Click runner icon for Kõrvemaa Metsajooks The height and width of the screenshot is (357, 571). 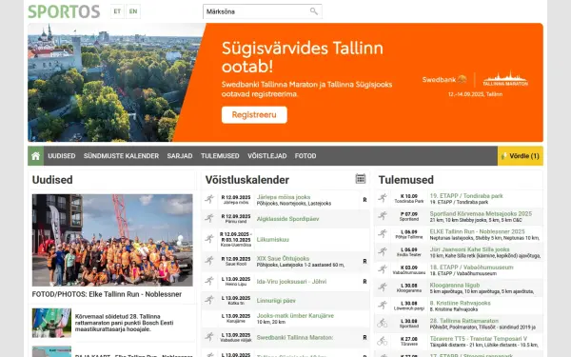point(383,216)
